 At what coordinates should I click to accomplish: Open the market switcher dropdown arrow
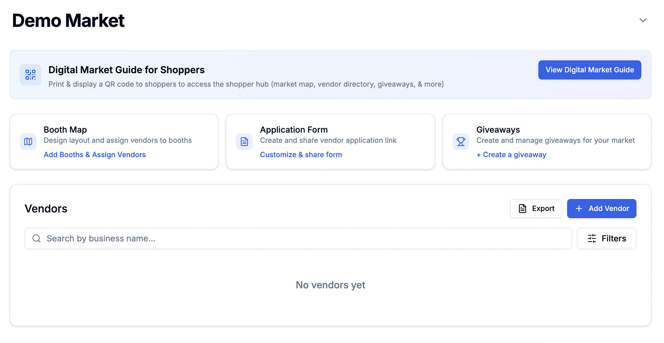[x=643, y=20]
